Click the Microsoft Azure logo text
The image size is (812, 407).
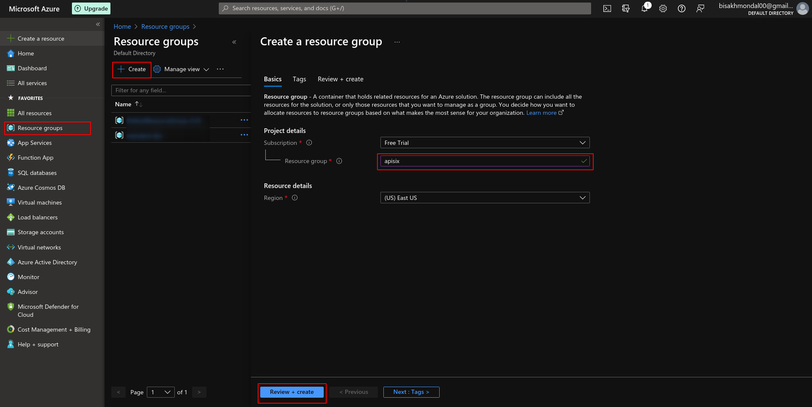[x=34, y=9]
